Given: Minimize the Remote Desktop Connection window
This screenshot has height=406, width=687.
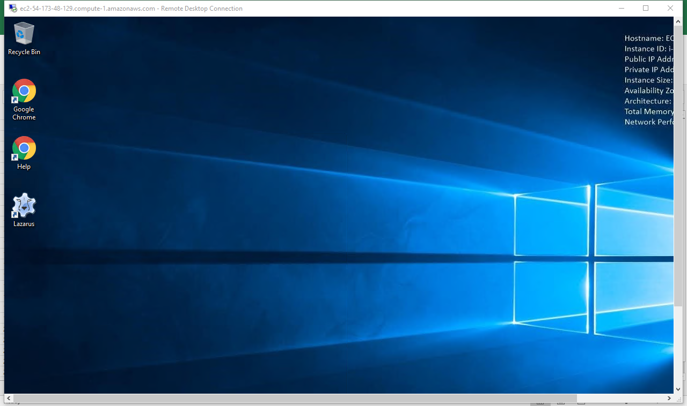Looking at the screenshot, I should click(x=621, y=8).
